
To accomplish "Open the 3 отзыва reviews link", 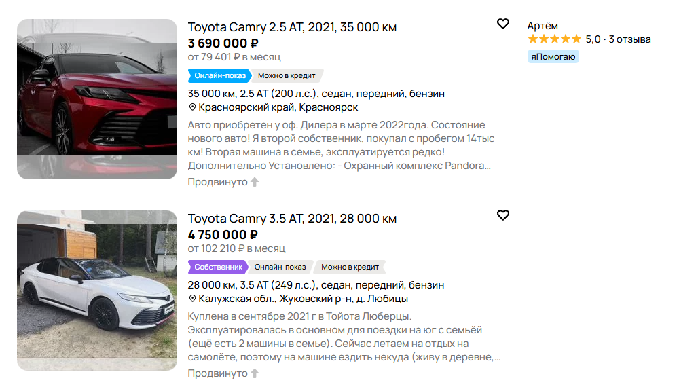I will pos(629,39).
